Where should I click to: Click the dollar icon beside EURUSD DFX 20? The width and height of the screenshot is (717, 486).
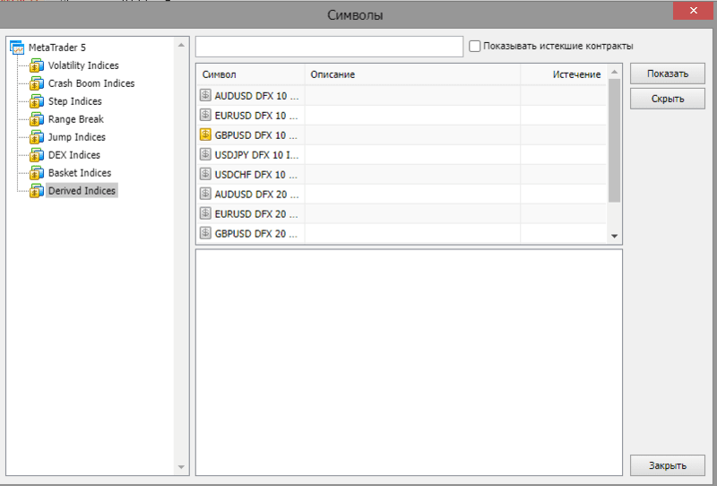[206, 213]
